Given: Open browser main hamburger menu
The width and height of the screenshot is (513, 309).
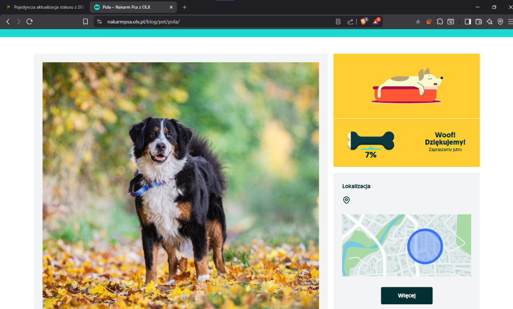Looking at the screenshot, I should 510,22.
